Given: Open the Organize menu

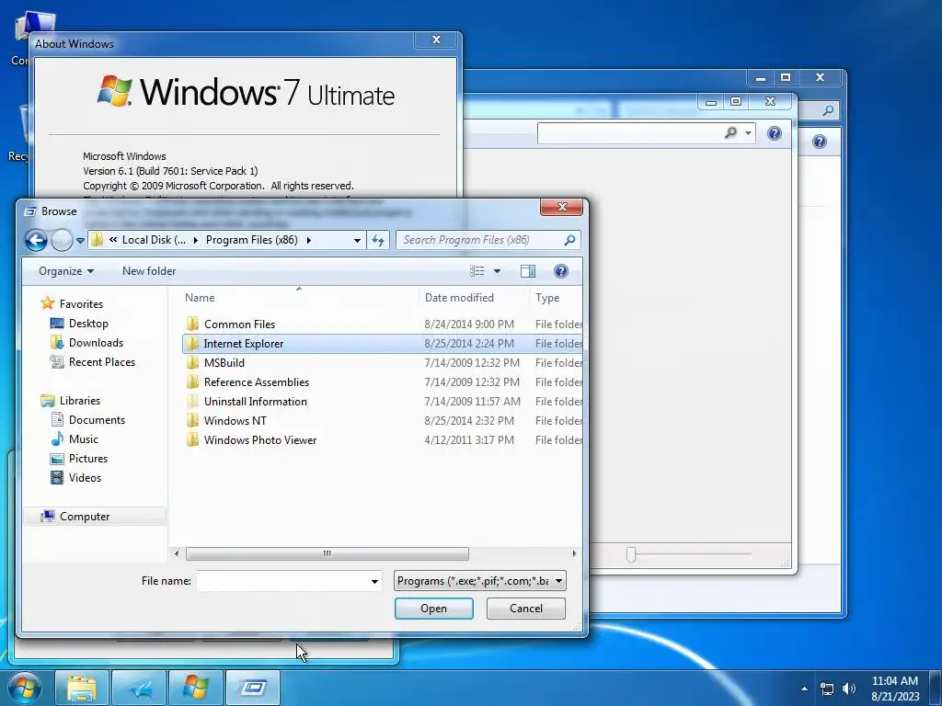Looking at the screenshot, I should pyautogui.click(x=66, y=271).
